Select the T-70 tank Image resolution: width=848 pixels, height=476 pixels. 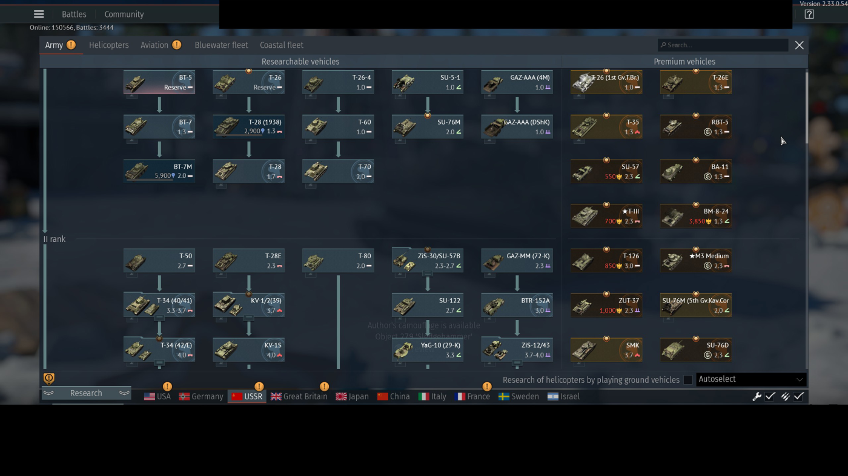(338, 172)
